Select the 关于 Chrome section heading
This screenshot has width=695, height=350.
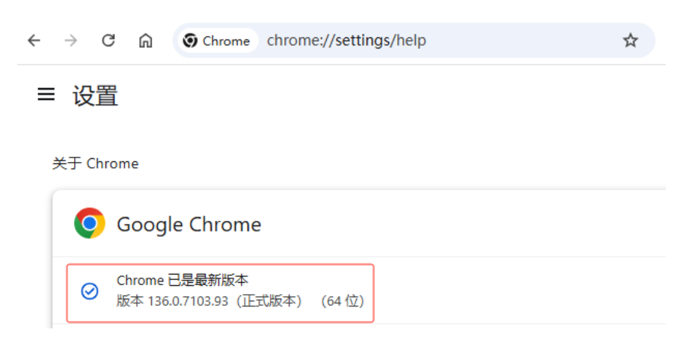tap(95, 163)
